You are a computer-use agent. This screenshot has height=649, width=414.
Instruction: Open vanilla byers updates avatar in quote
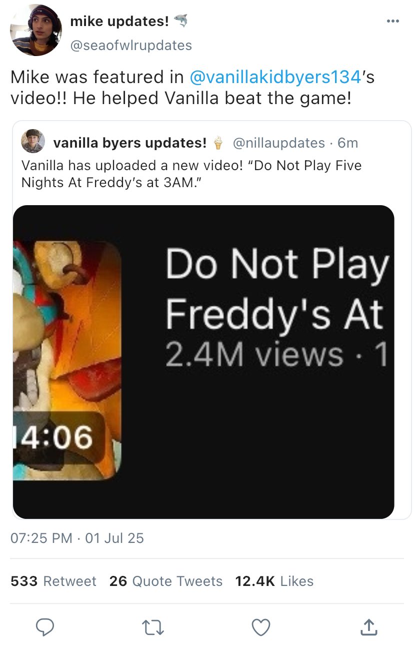click(x=33, y=143)
